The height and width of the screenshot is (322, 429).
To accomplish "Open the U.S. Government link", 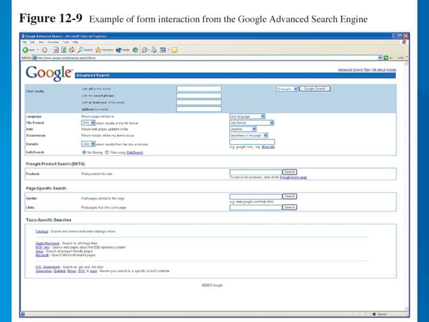I will pos(48,267).
